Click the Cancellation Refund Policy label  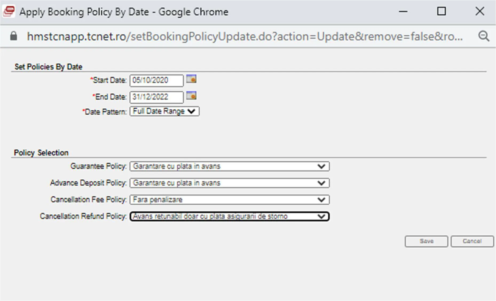[x=83, y=216]
